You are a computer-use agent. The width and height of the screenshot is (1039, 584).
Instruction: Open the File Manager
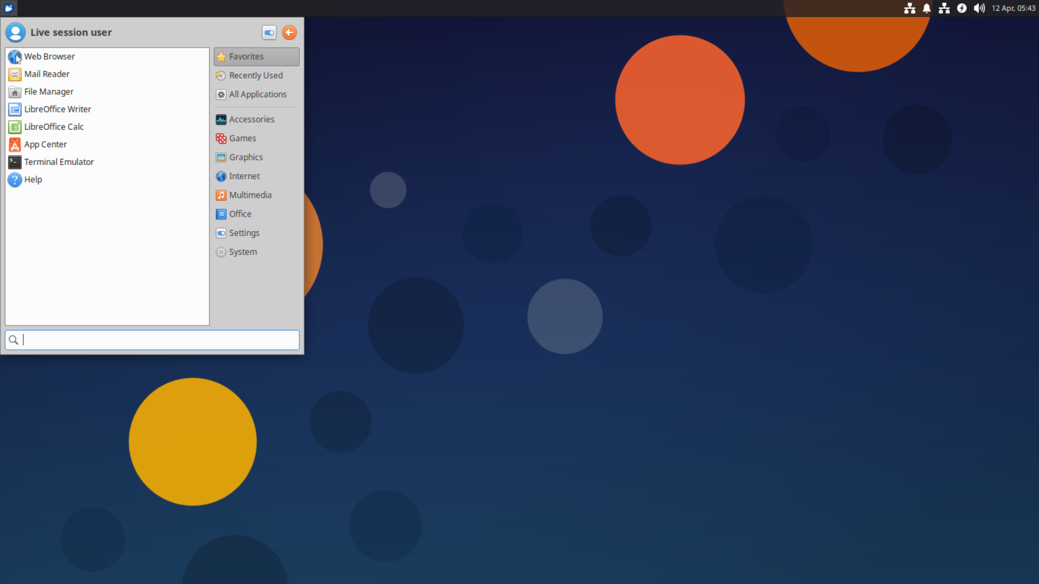pyautogui.click(x=49, y=91)
